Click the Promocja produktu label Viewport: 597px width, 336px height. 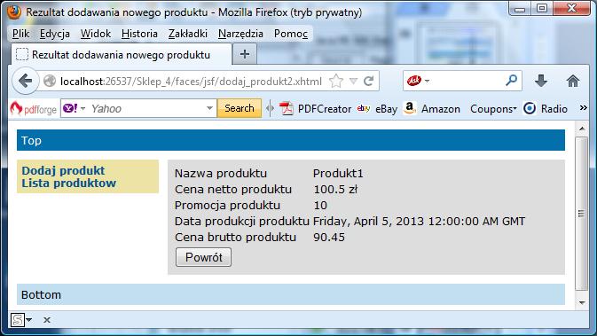(227, 206)
